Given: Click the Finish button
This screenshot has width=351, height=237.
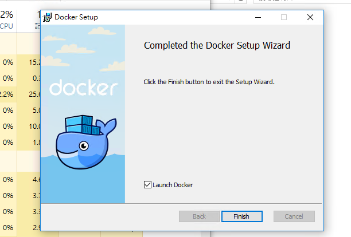Looking at the screenshot, I should click(x=242, y=216).
